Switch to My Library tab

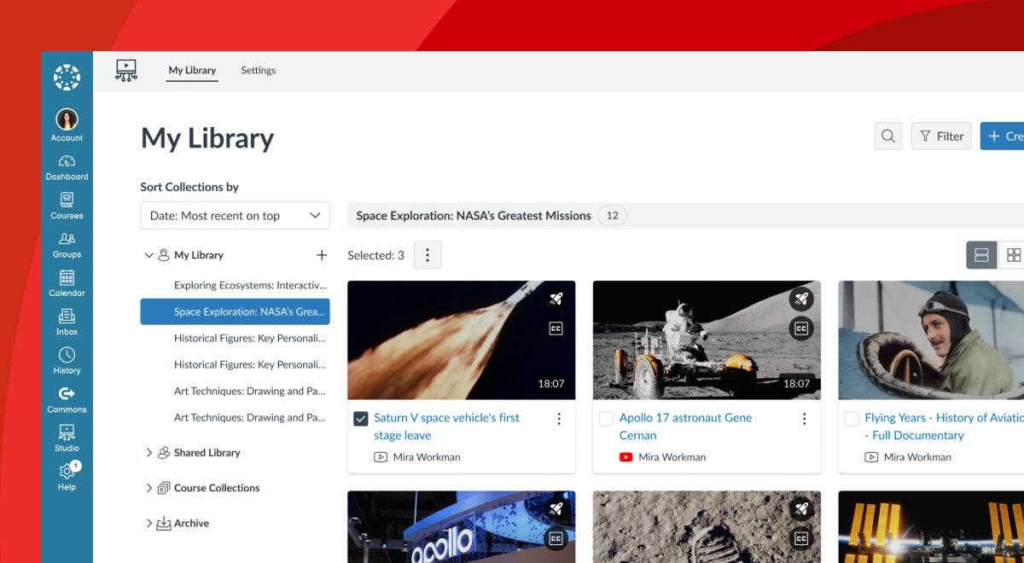192,70
